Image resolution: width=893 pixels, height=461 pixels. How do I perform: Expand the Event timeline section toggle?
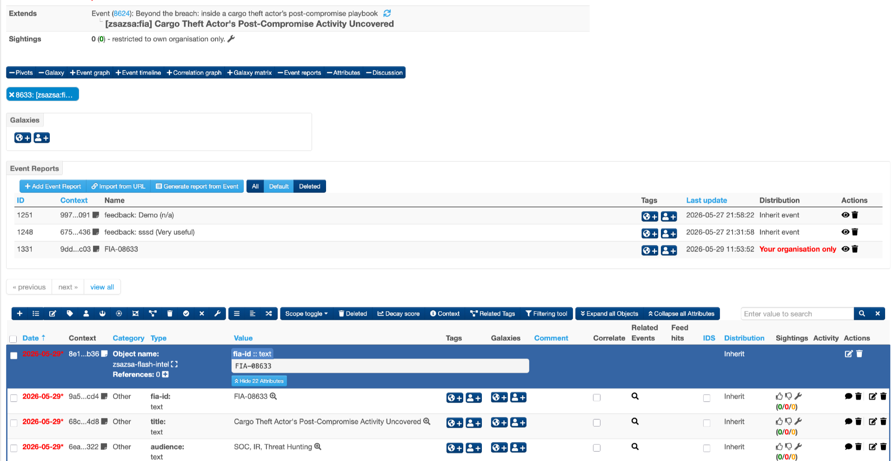point(138,72)
